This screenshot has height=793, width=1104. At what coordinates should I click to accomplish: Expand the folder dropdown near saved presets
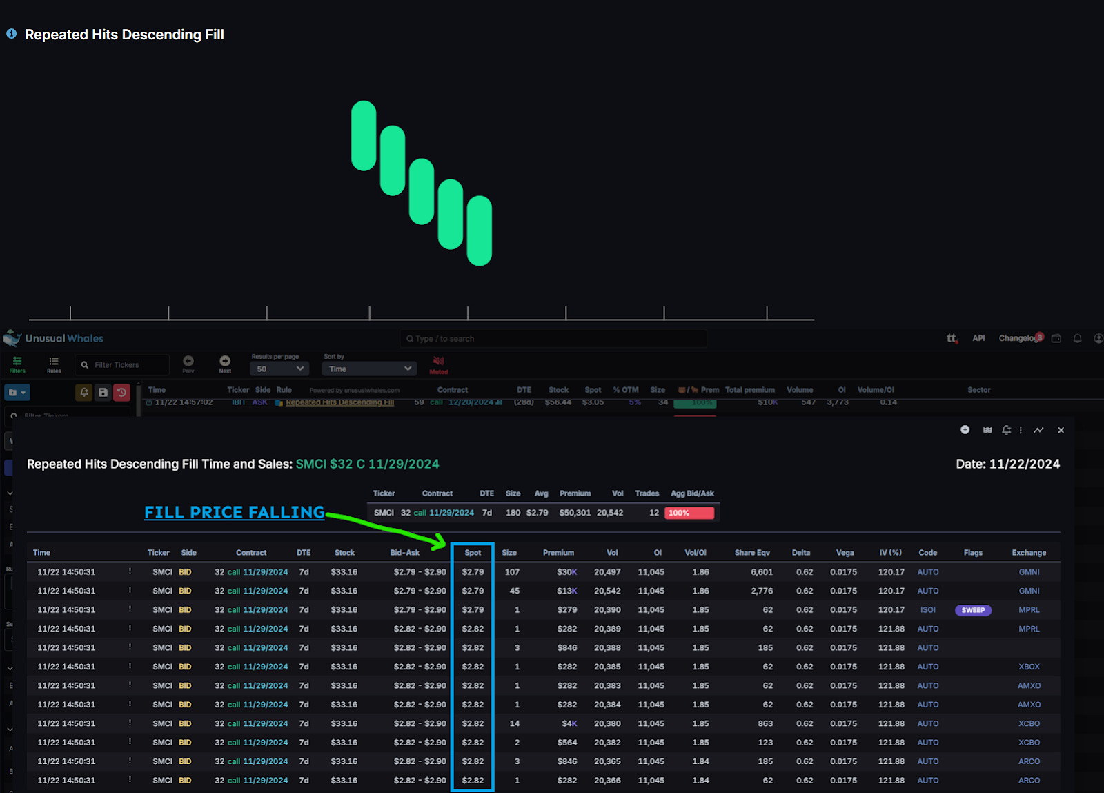[17, 392]
